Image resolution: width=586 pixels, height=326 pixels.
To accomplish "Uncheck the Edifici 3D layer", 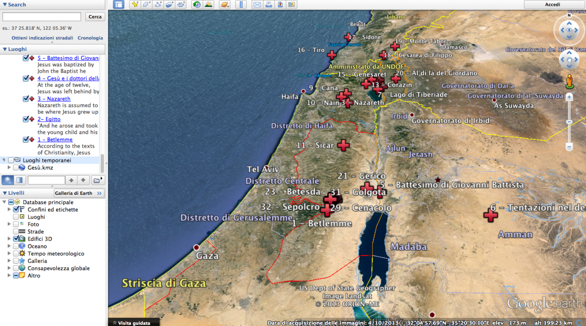I will tap(16, 239).
